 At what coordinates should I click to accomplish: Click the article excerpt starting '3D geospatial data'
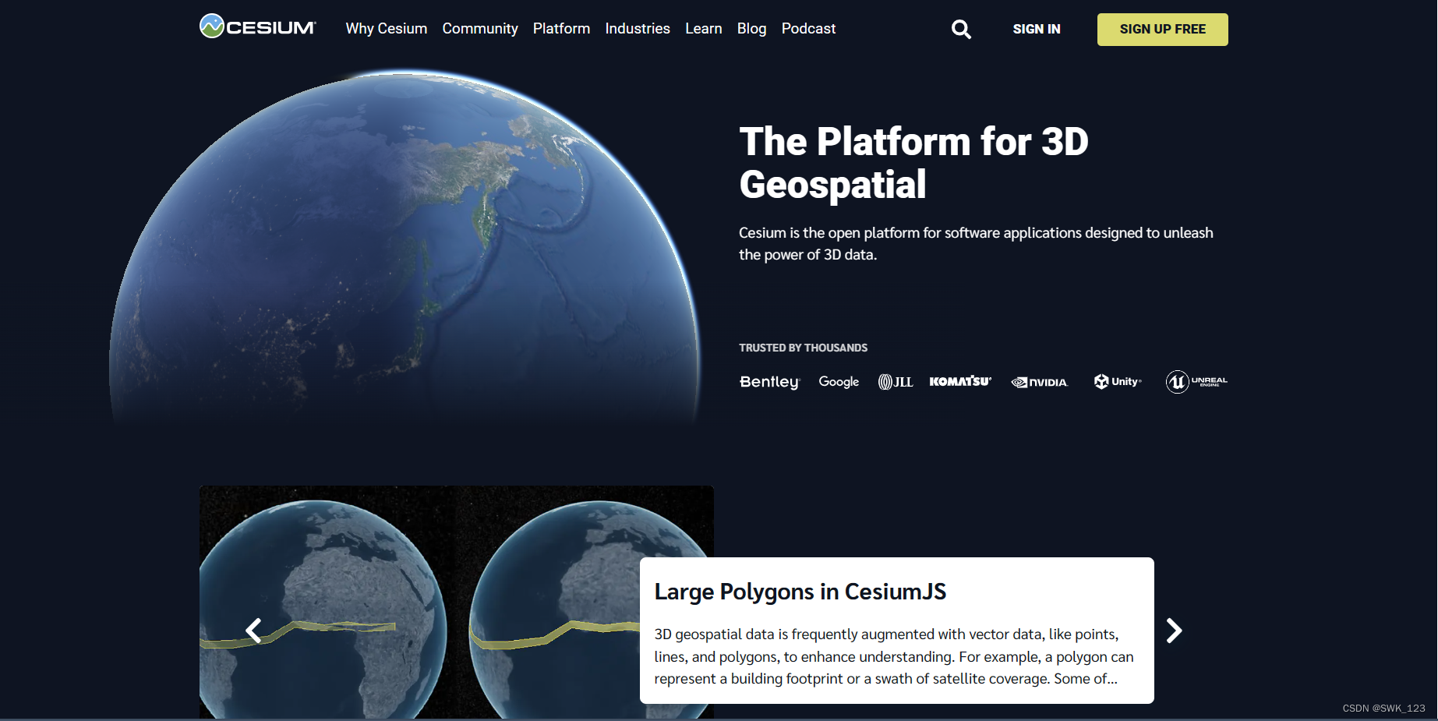(894, 656)
